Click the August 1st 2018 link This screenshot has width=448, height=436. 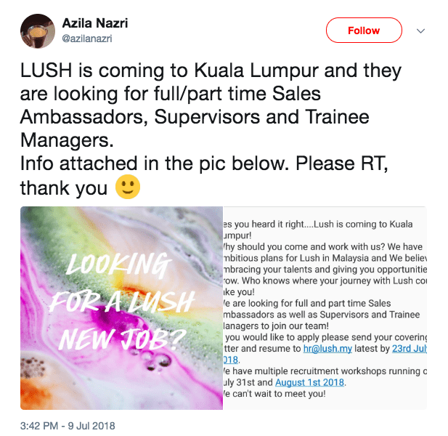point(309,382)
